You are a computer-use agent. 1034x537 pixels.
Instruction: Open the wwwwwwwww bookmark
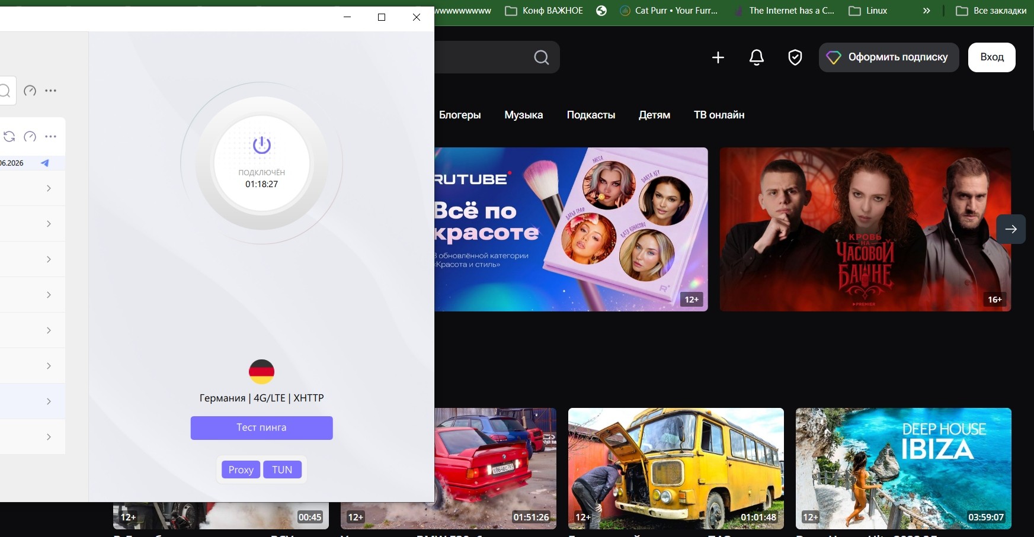[x=463, y=11]
